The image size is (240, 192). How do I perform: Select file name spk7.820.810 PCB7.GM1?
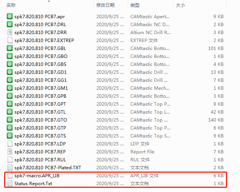(x=41, y=88)
